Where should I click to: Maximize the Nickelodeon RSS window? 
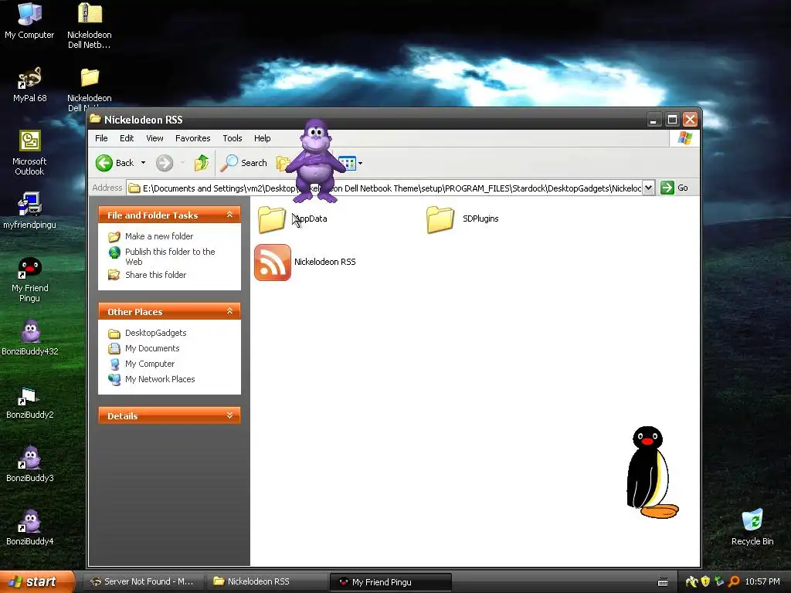(672, 120)
